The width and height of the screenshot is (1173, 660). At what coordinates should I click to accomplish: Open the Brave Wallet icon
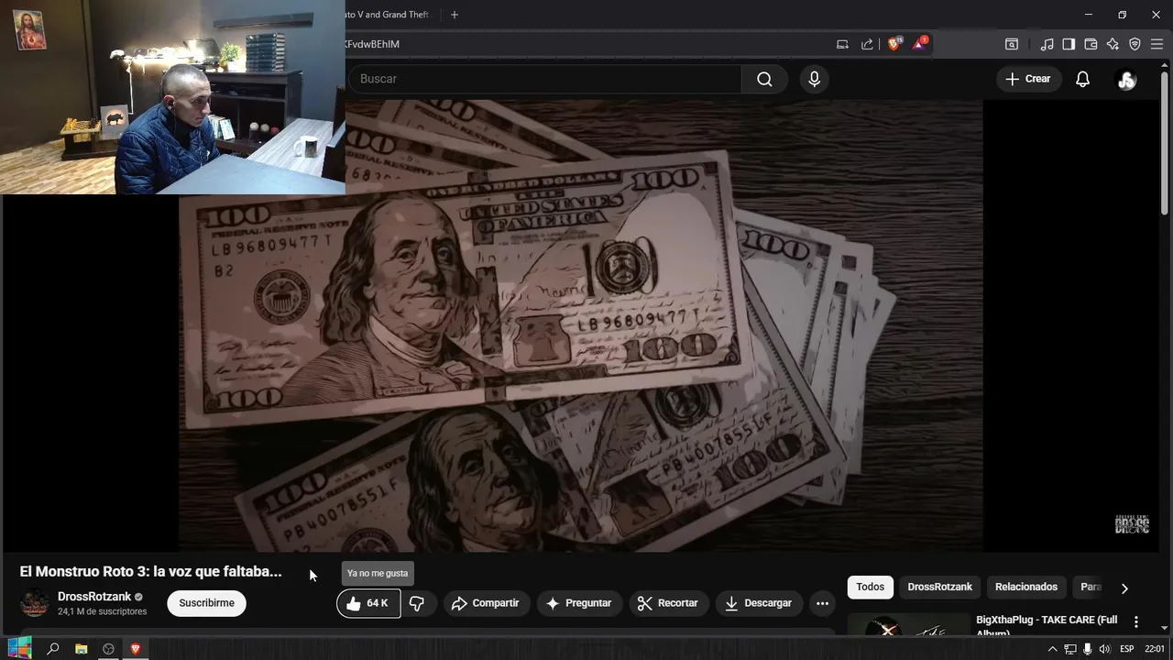[x=1091, y=44]
